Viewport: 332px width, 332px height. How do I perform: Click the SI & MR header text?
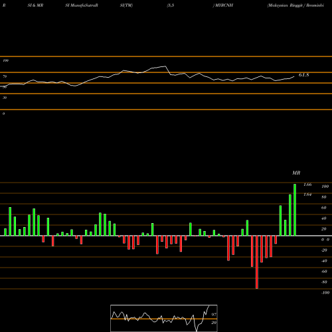(35, 5)
